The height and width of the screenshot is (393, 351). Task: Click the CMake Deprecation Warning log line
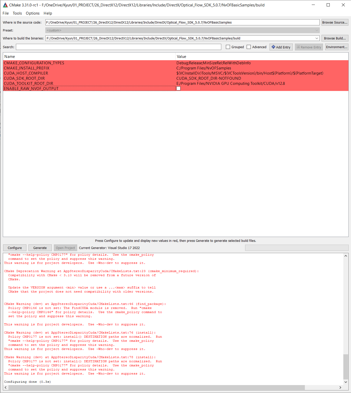(x=101, y=271)
